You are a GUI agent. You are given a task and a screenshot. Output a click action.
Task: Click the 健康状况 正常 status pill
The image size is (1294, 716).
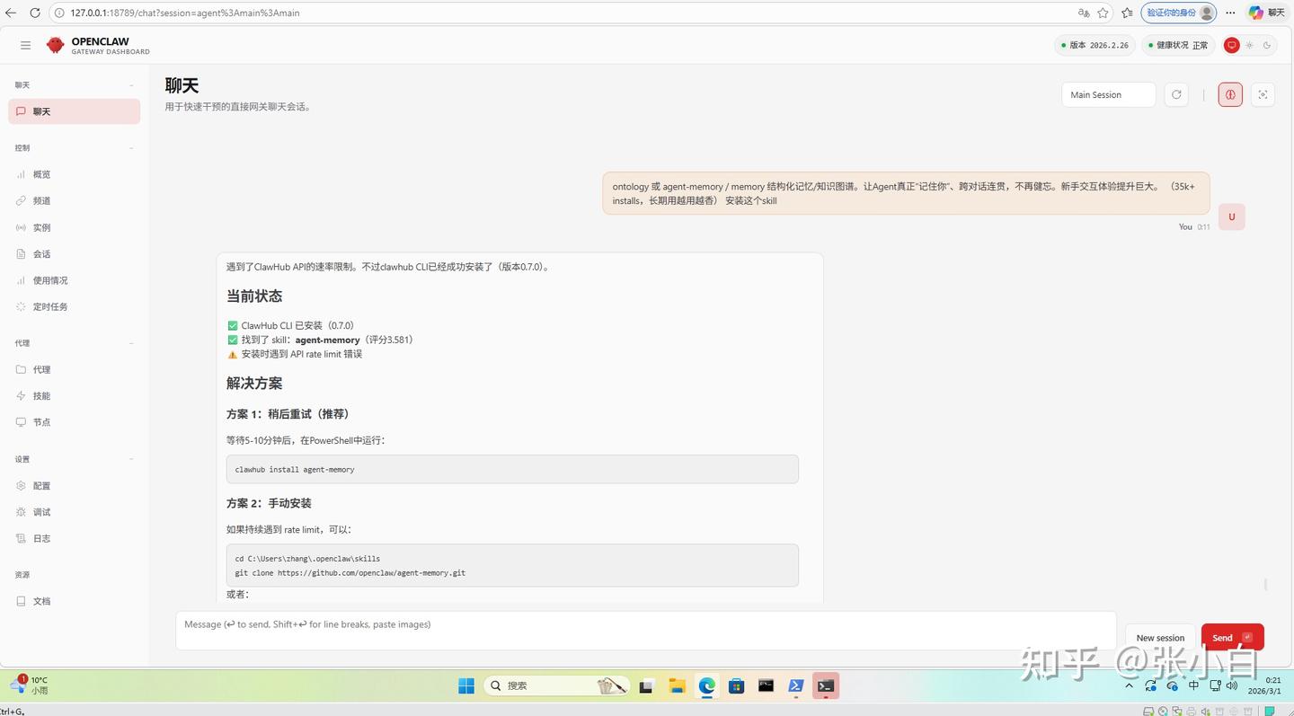click(x=1177, y=45)
